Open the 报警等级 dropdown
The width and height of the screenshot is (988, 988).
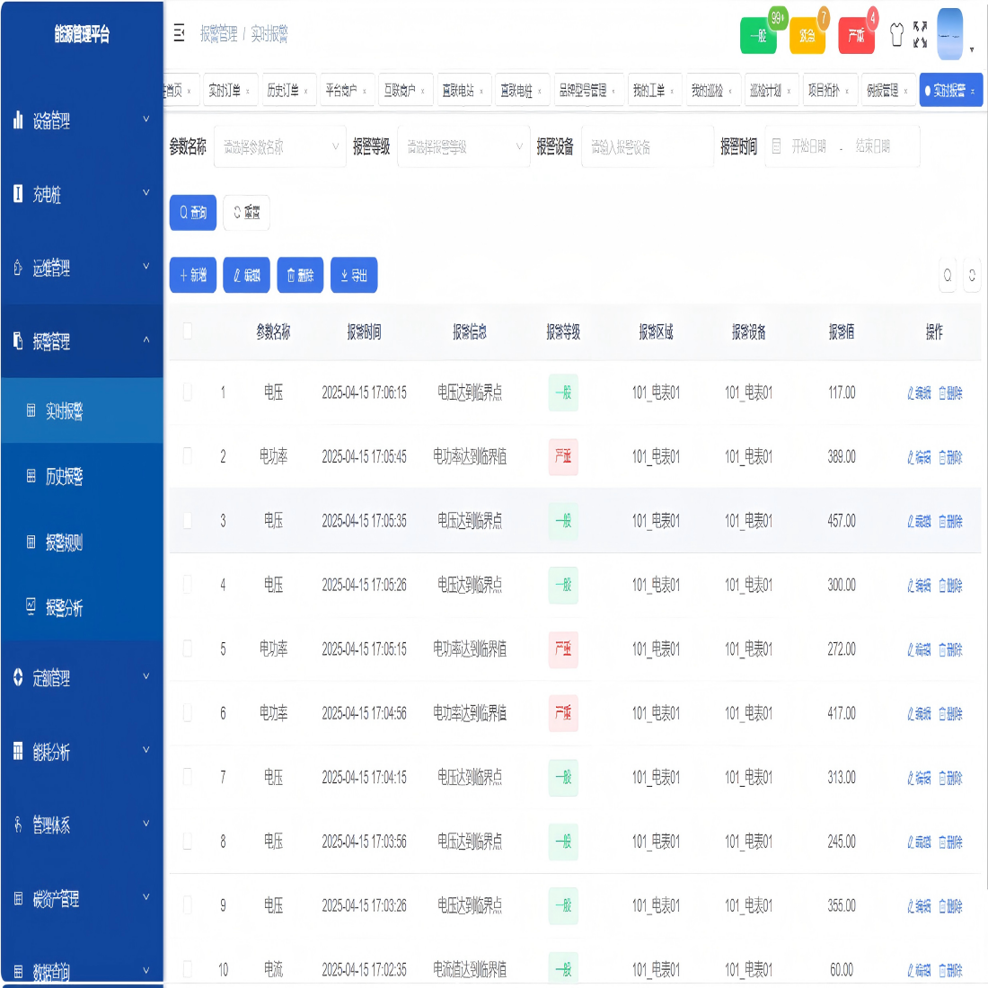463,147
